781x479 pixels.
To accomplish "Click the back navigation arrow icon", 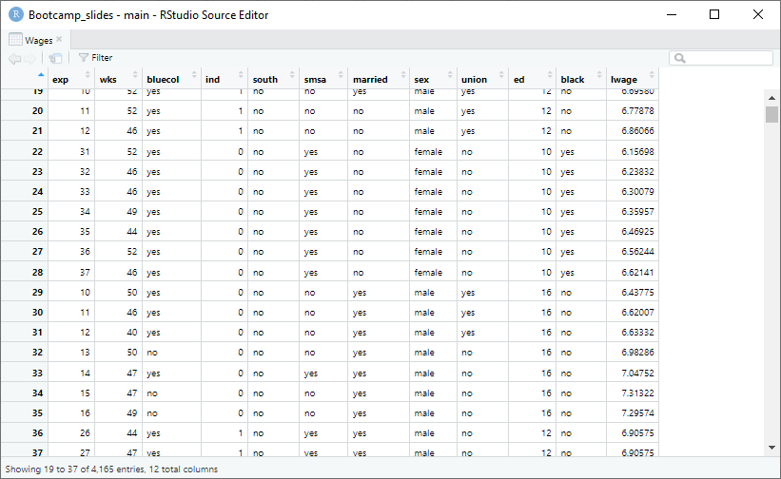I will click(x=14, y=58).
